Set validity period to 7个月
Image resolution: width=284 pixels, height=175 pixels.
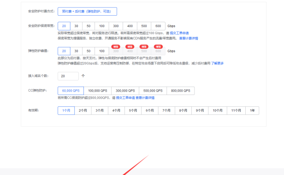tap(166, 111)
